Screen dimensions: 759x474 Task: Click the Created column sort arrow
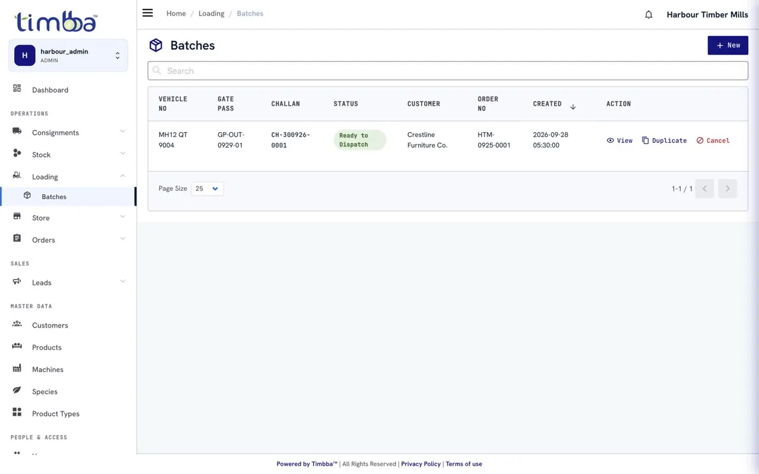[573, 107]
